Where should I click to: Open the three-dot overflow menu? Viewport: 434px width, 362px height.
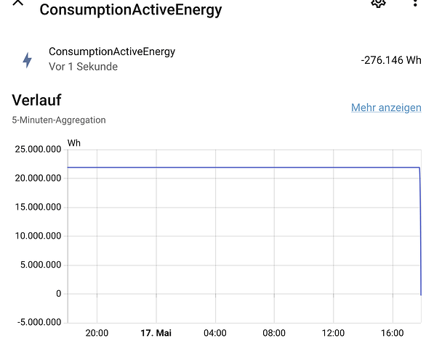415,3
